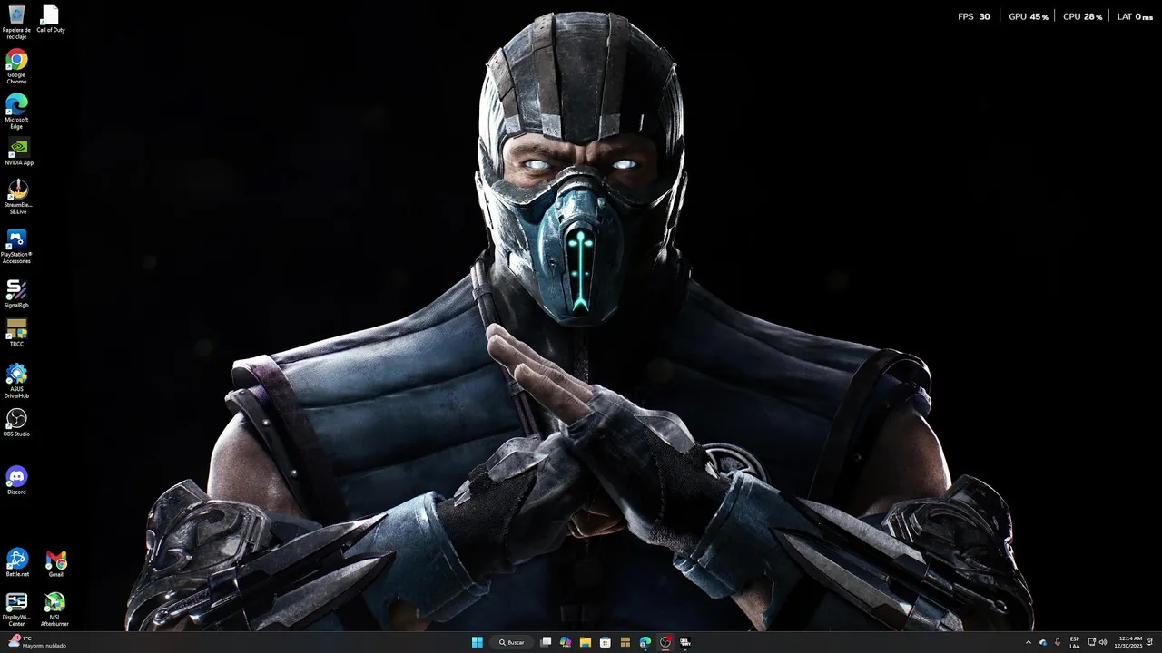
Task: Select the Battle.net desktop icon
Action: click(17, 563)
